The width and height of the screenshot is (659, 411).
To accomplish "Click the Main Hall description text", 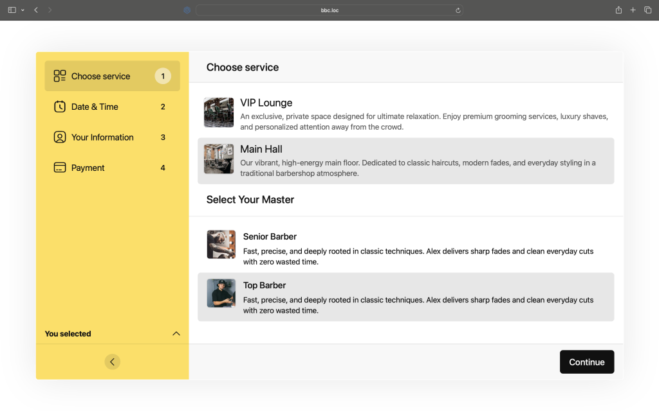I will coord(418,168).
